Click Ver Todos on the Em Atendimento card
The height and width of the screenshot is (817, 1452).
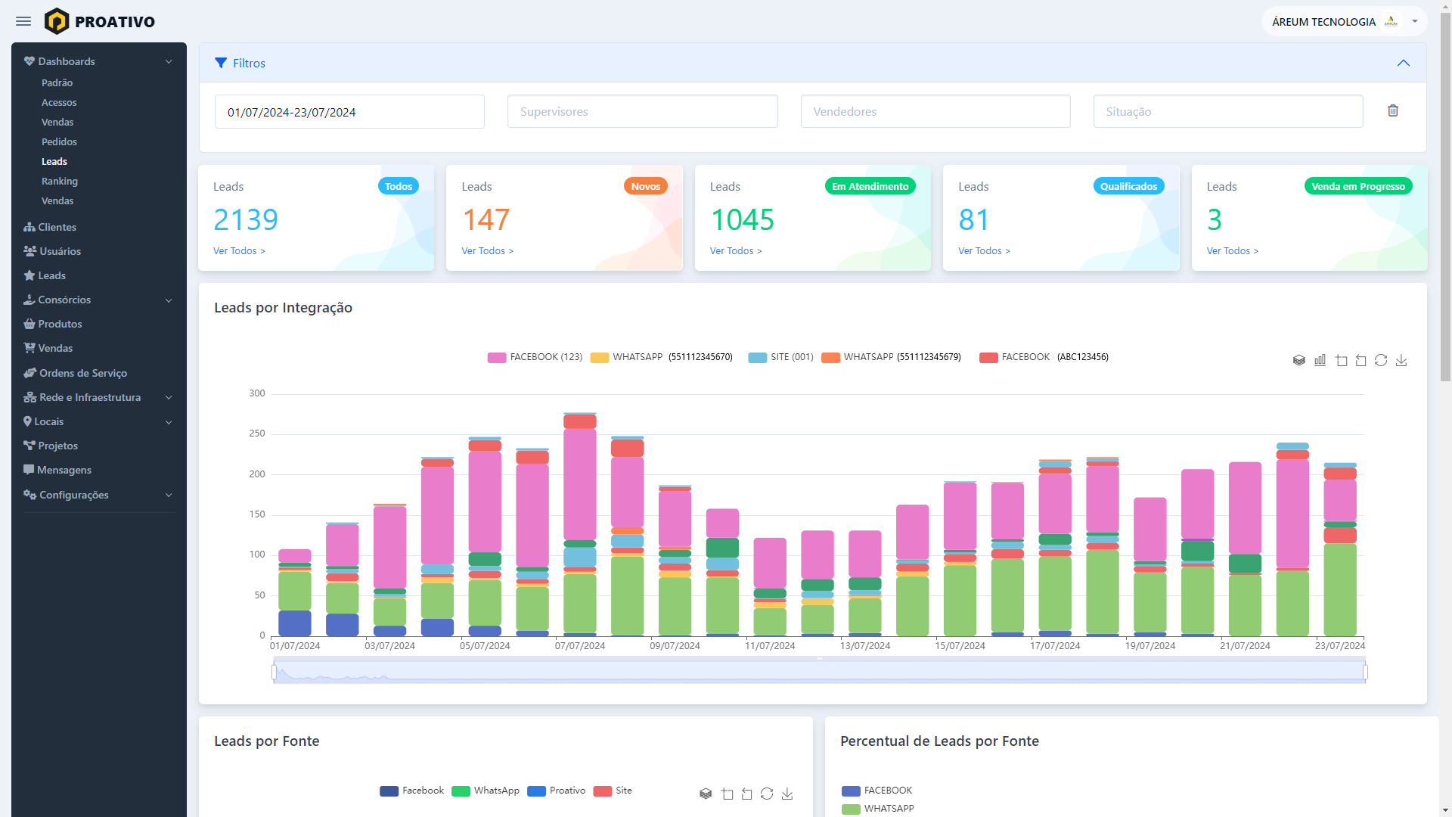(736, 251)
